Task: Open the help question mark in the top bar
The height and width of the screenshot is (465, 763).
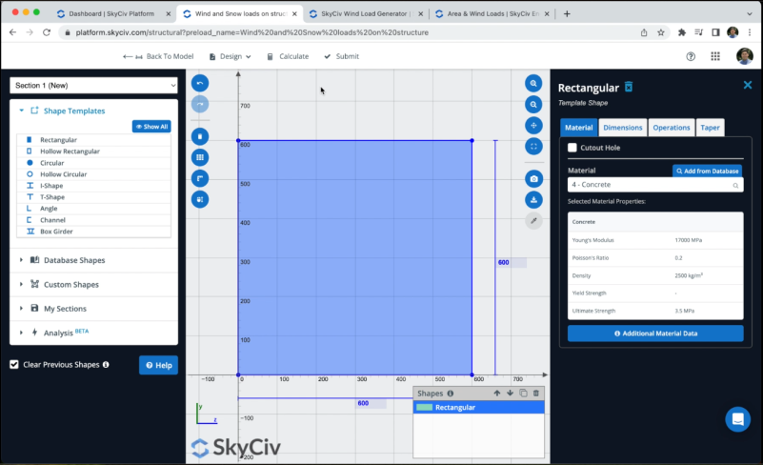Action: (691, 56)
